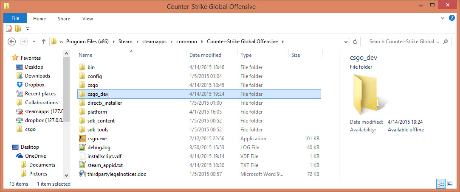The width and height of the screenshot is (460, 192).
Task: Select the config folder icon
Action: (x=82, y=76)
